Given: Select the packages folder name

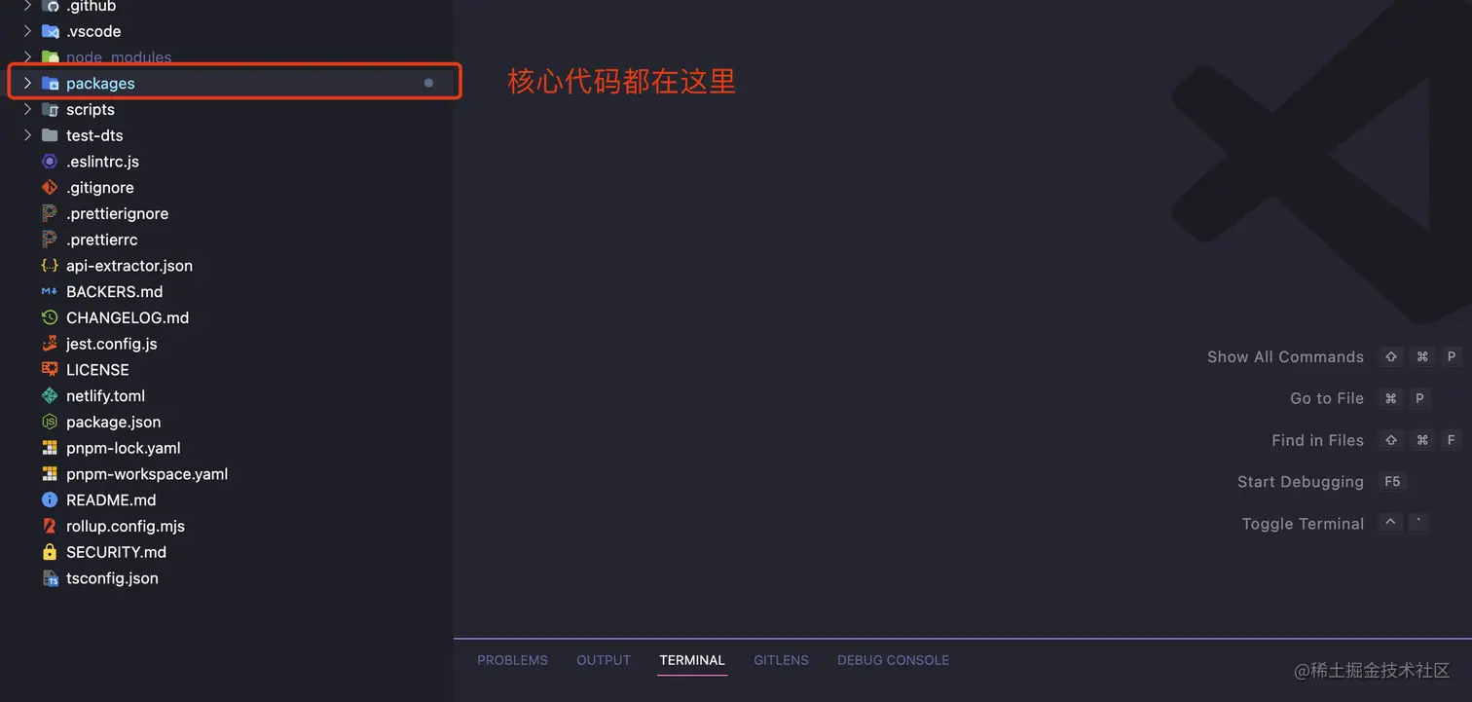Looking at the screenshot, I should coord(100,84).
